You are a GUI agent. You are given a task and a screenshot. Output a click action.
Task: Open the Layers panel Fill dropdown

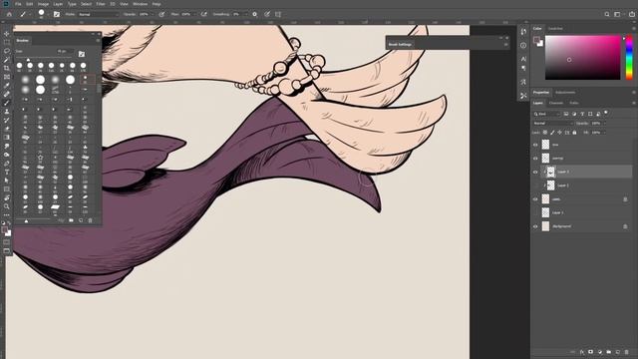604,133
